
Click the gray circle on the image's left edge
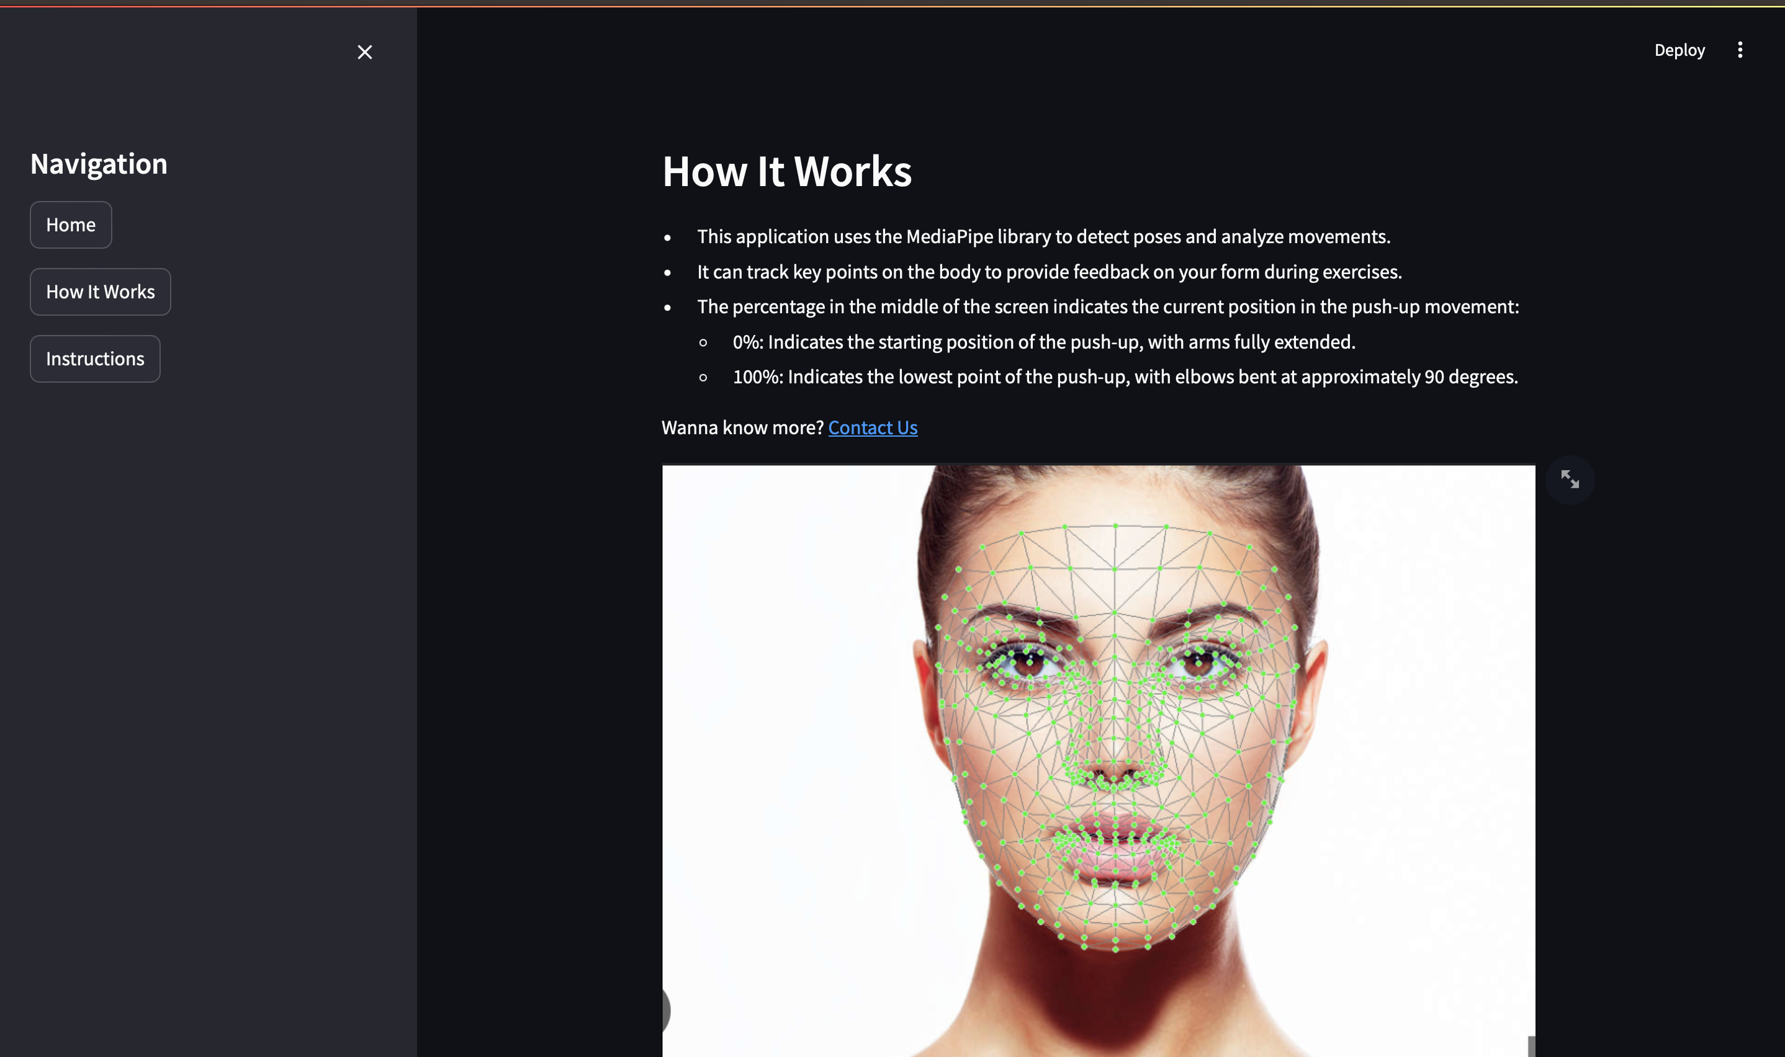point(665,1009)
